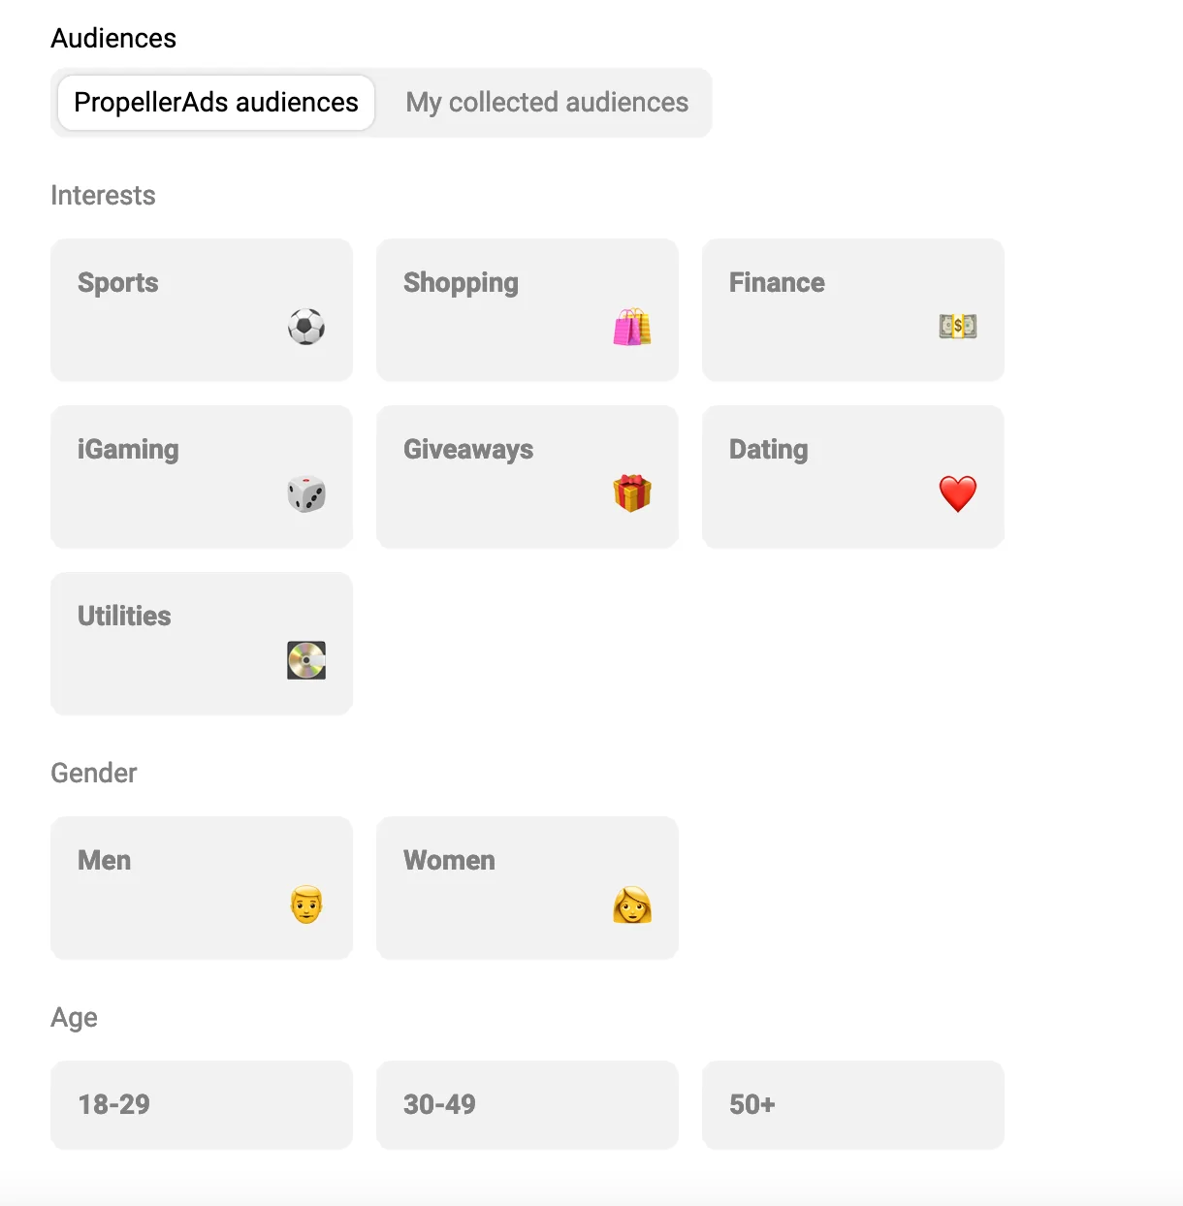The image size is (1183, 1206).
Task: Click the soccer ball icon on Sports card
Action: click(x=305, y=327)
